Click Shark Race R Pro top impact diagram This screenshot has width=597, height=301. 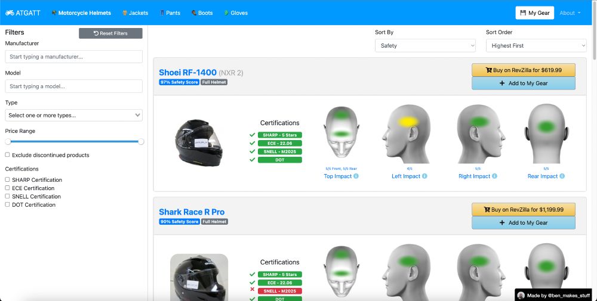341,272
